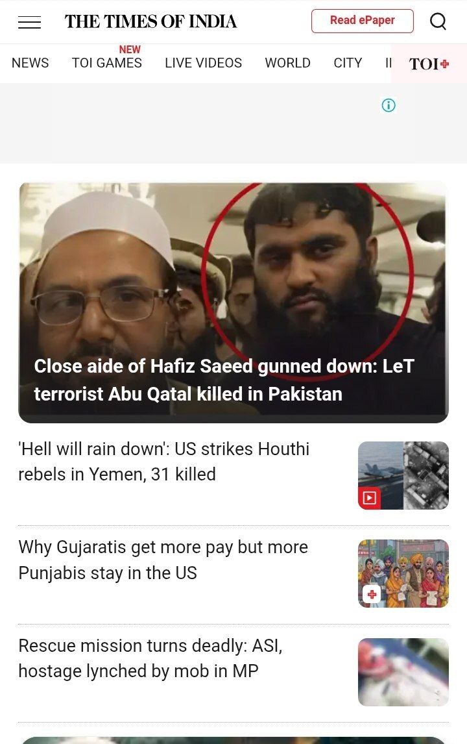Open Gujaratis get more pay article
The image size is (467, 744).
point(163,560)
